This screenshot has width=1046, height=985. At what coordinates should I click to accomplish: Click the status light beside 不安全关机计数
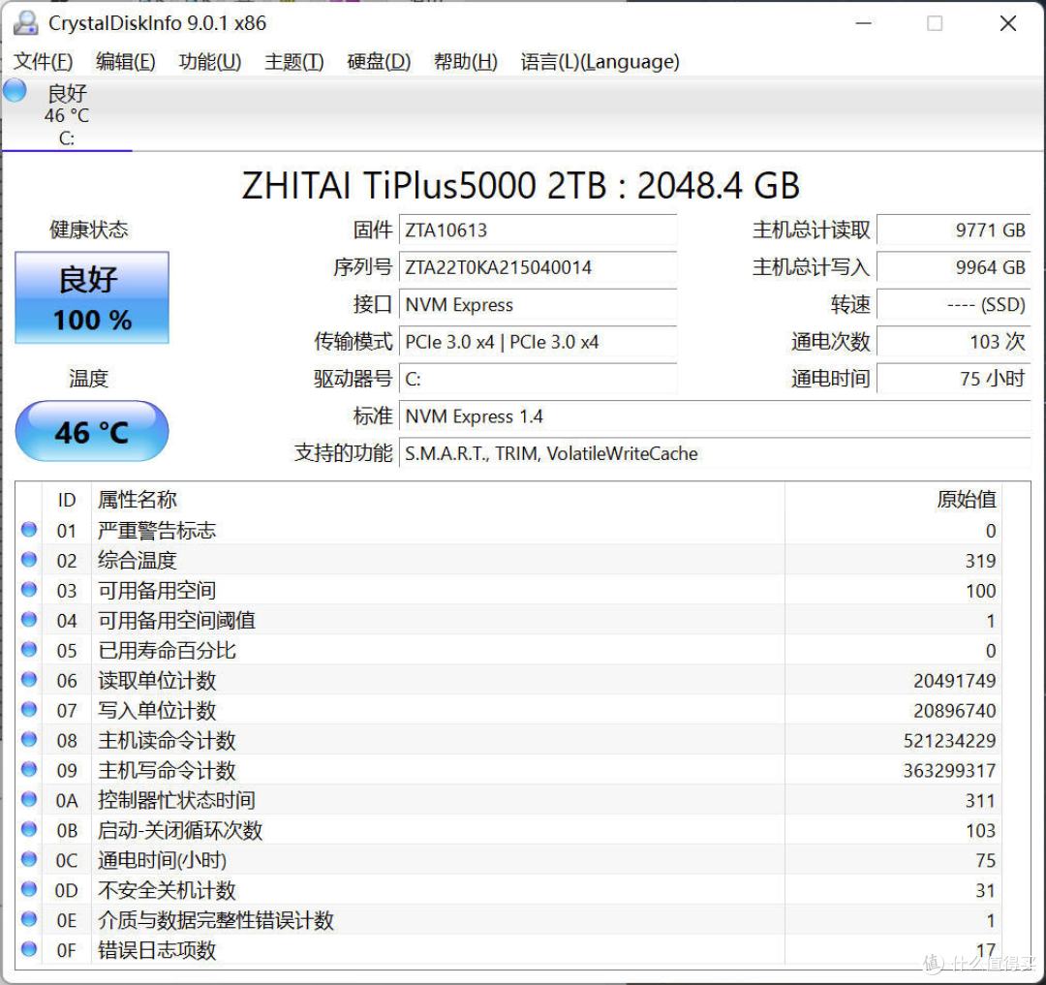click(29, 890)
